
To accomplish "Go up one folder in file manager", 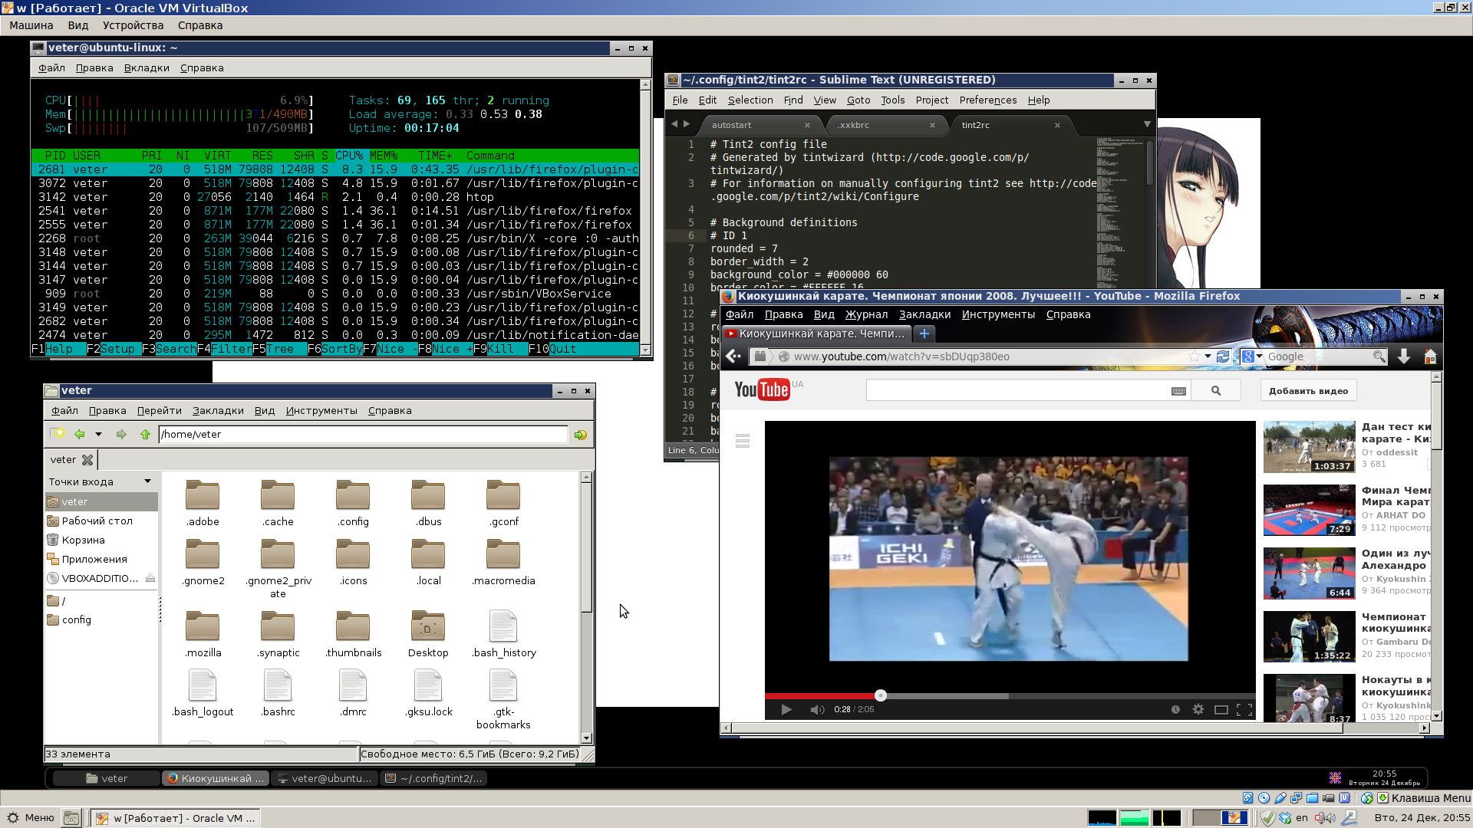I will click(145, 435).
